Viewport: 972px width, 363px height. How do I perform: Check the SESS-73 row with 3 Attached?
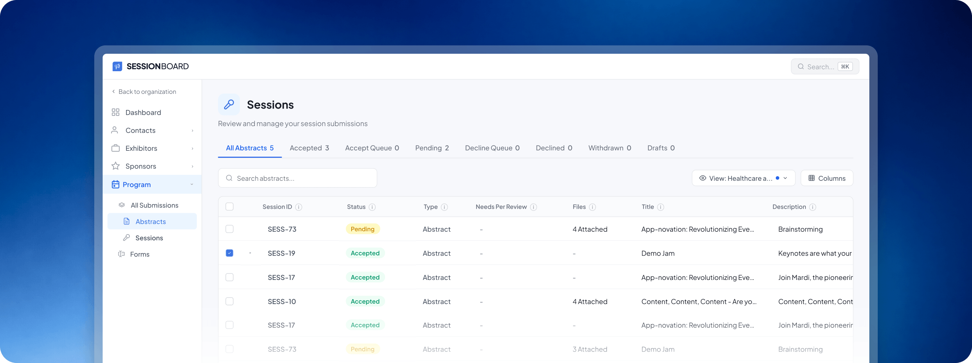[x=229, y=349]
